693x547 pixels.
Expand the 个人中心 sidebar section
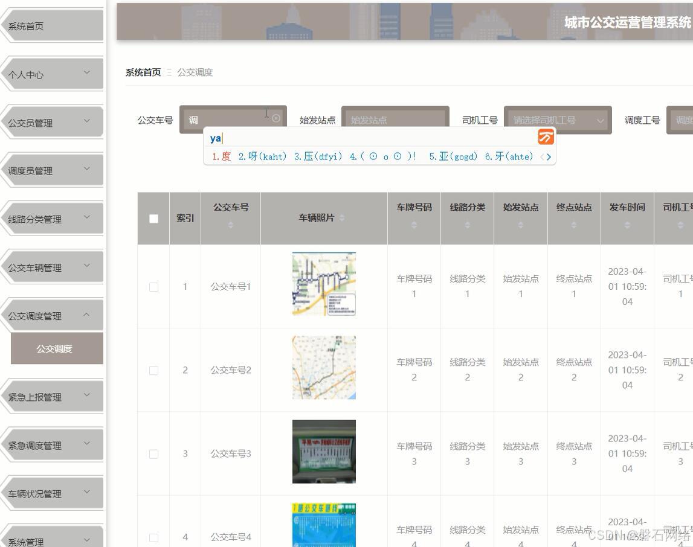click(x=51, y=74)
